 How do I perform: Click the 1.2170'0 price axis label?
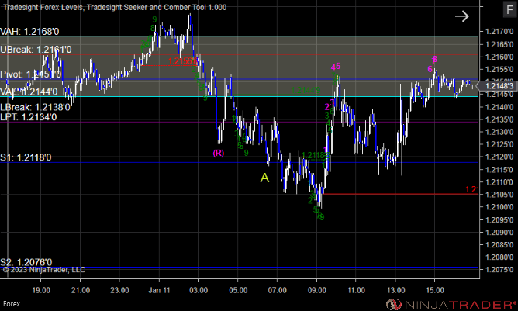point(499,32)
